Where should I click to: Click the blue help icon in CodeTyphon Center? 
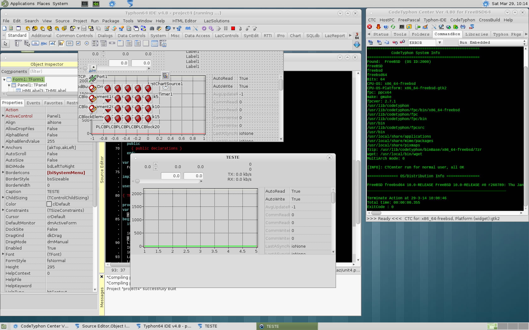point(386,27)
